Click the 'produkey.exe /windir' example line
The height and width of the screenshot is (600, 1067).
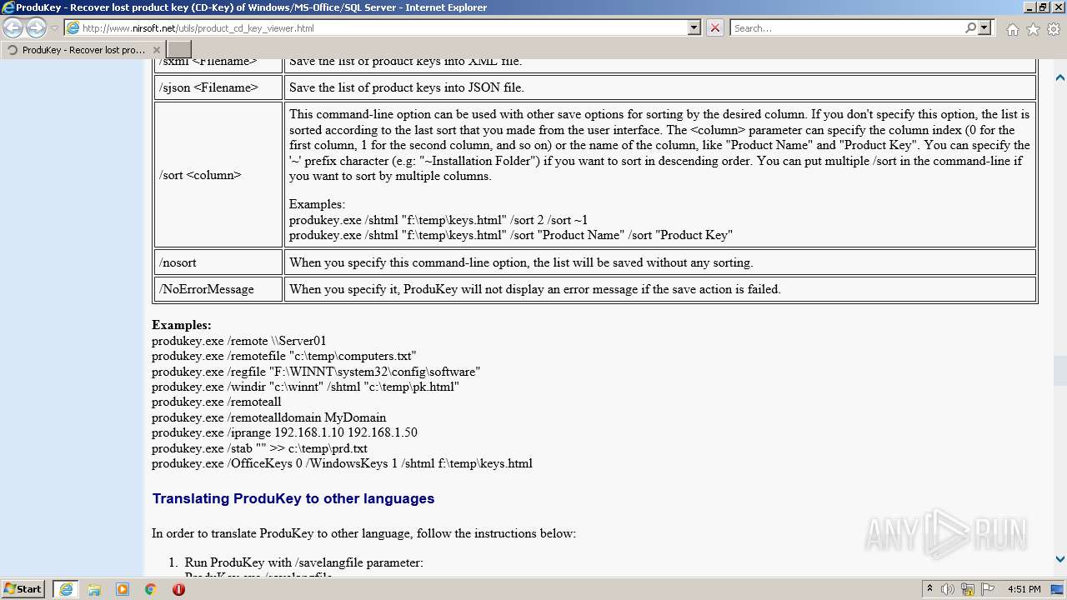[305, 387]
